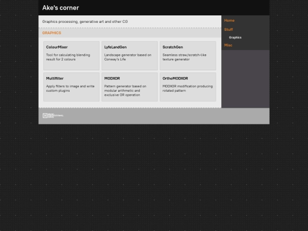Image resolution: width=308 pixels, height=231 pixels.
Task: Click the GRAPHICS section heading
Action: [x=52, y=33]
